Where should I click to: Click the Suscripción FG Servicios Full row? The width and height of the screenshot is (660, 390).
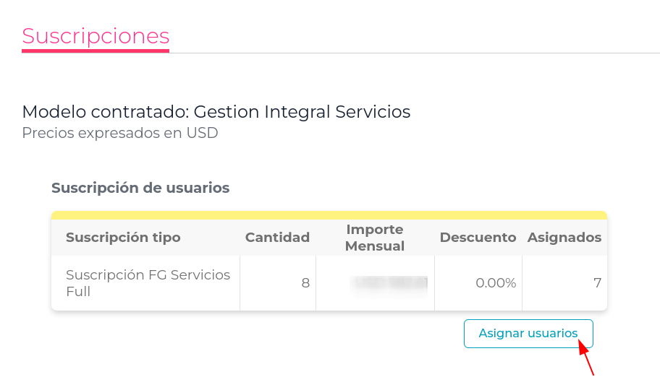pyautogui.click(x=148, y=283)
